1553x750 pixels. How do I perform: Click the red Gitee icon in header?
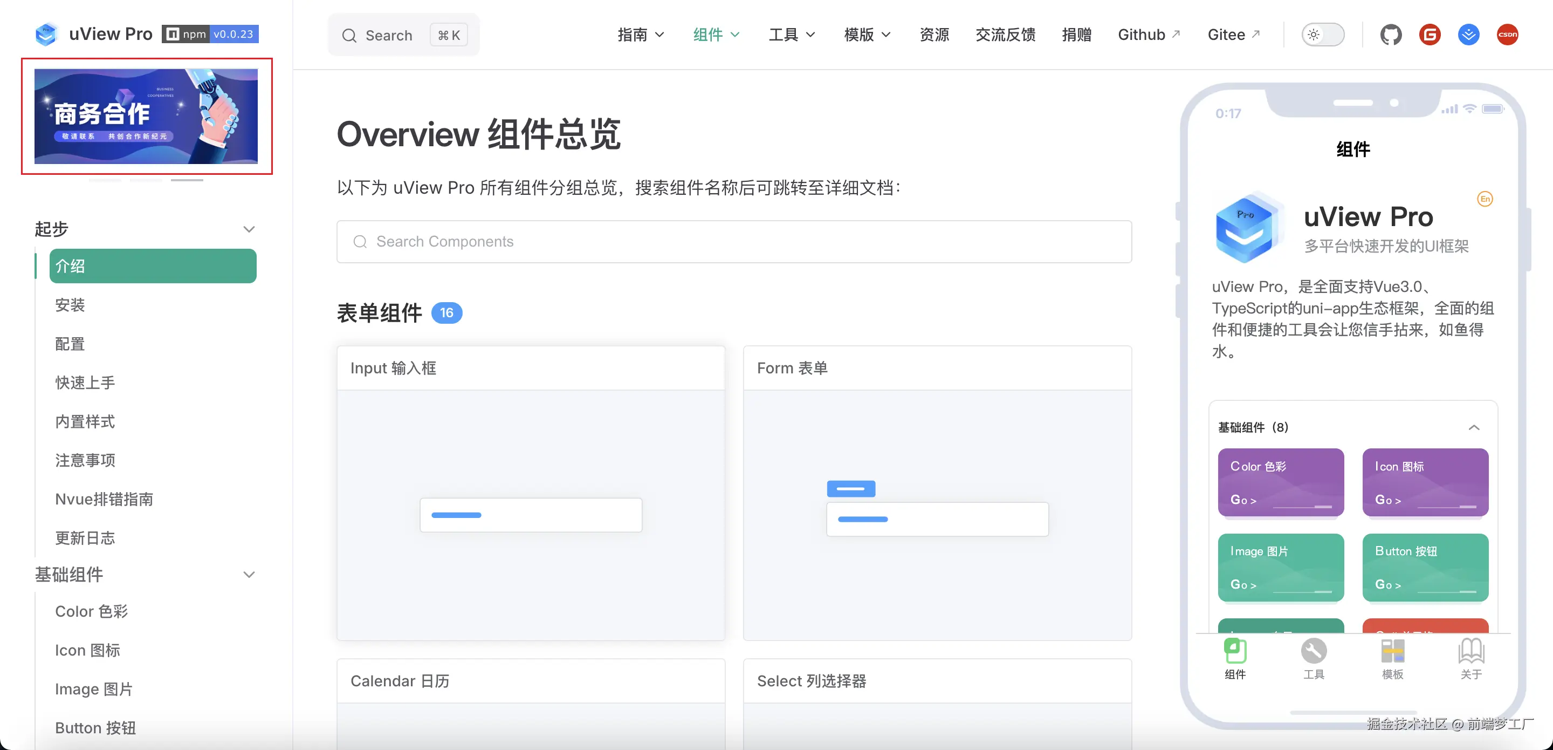point(1430,35)
